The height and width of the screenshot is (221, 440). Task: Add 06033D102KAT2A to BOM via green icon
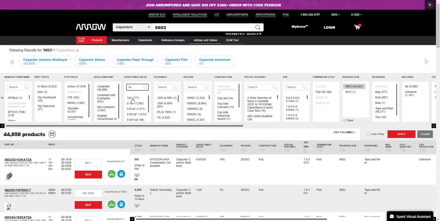[112, 174]
